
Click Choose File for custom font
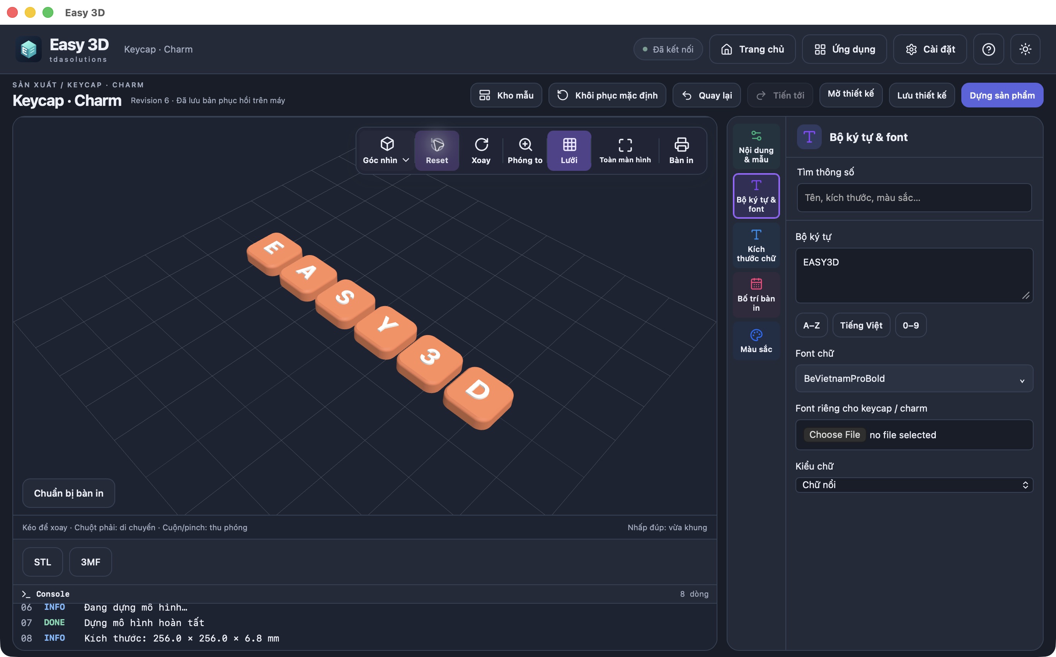coord(835,434)
